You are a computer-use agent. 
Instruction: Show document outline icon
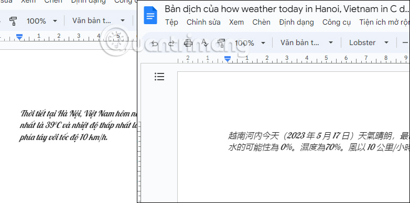[159, 77]
